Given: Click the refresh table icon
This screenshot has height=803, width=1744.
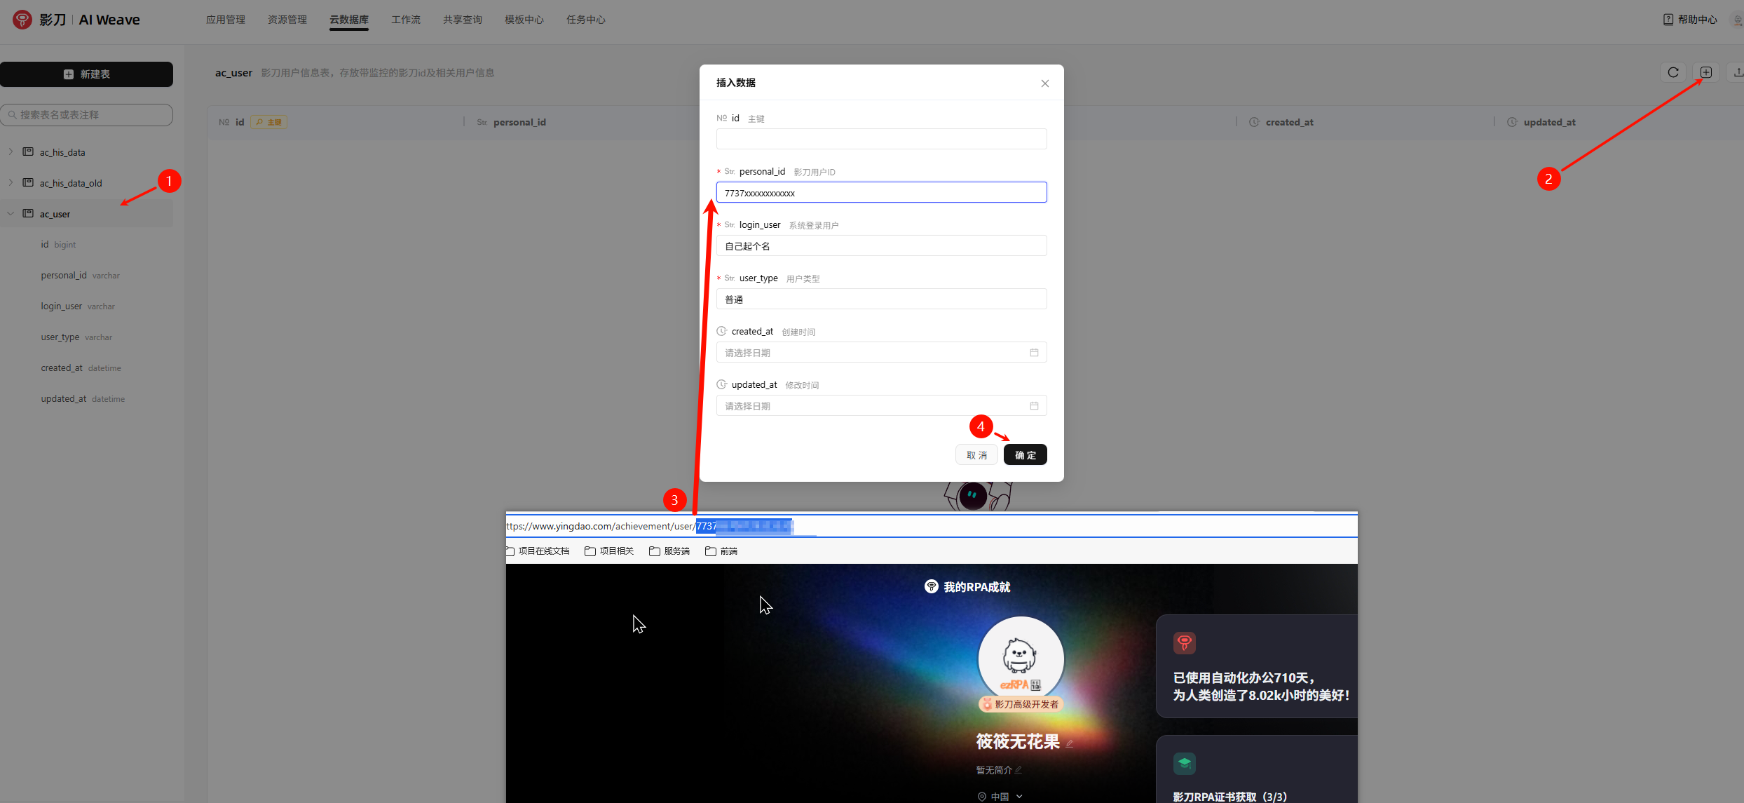Looking at the screenshot, I should coord(1673,72).
